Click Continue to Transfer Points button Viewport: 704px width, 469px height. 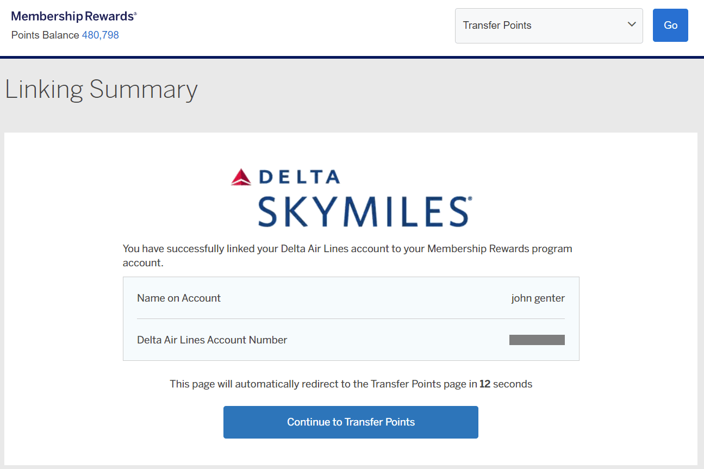click(x=351, y=422)
